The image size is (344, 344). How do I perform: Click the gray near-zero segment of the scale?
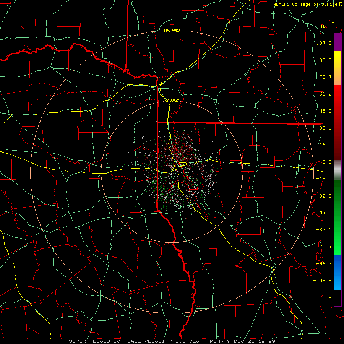tap(338, 170)
